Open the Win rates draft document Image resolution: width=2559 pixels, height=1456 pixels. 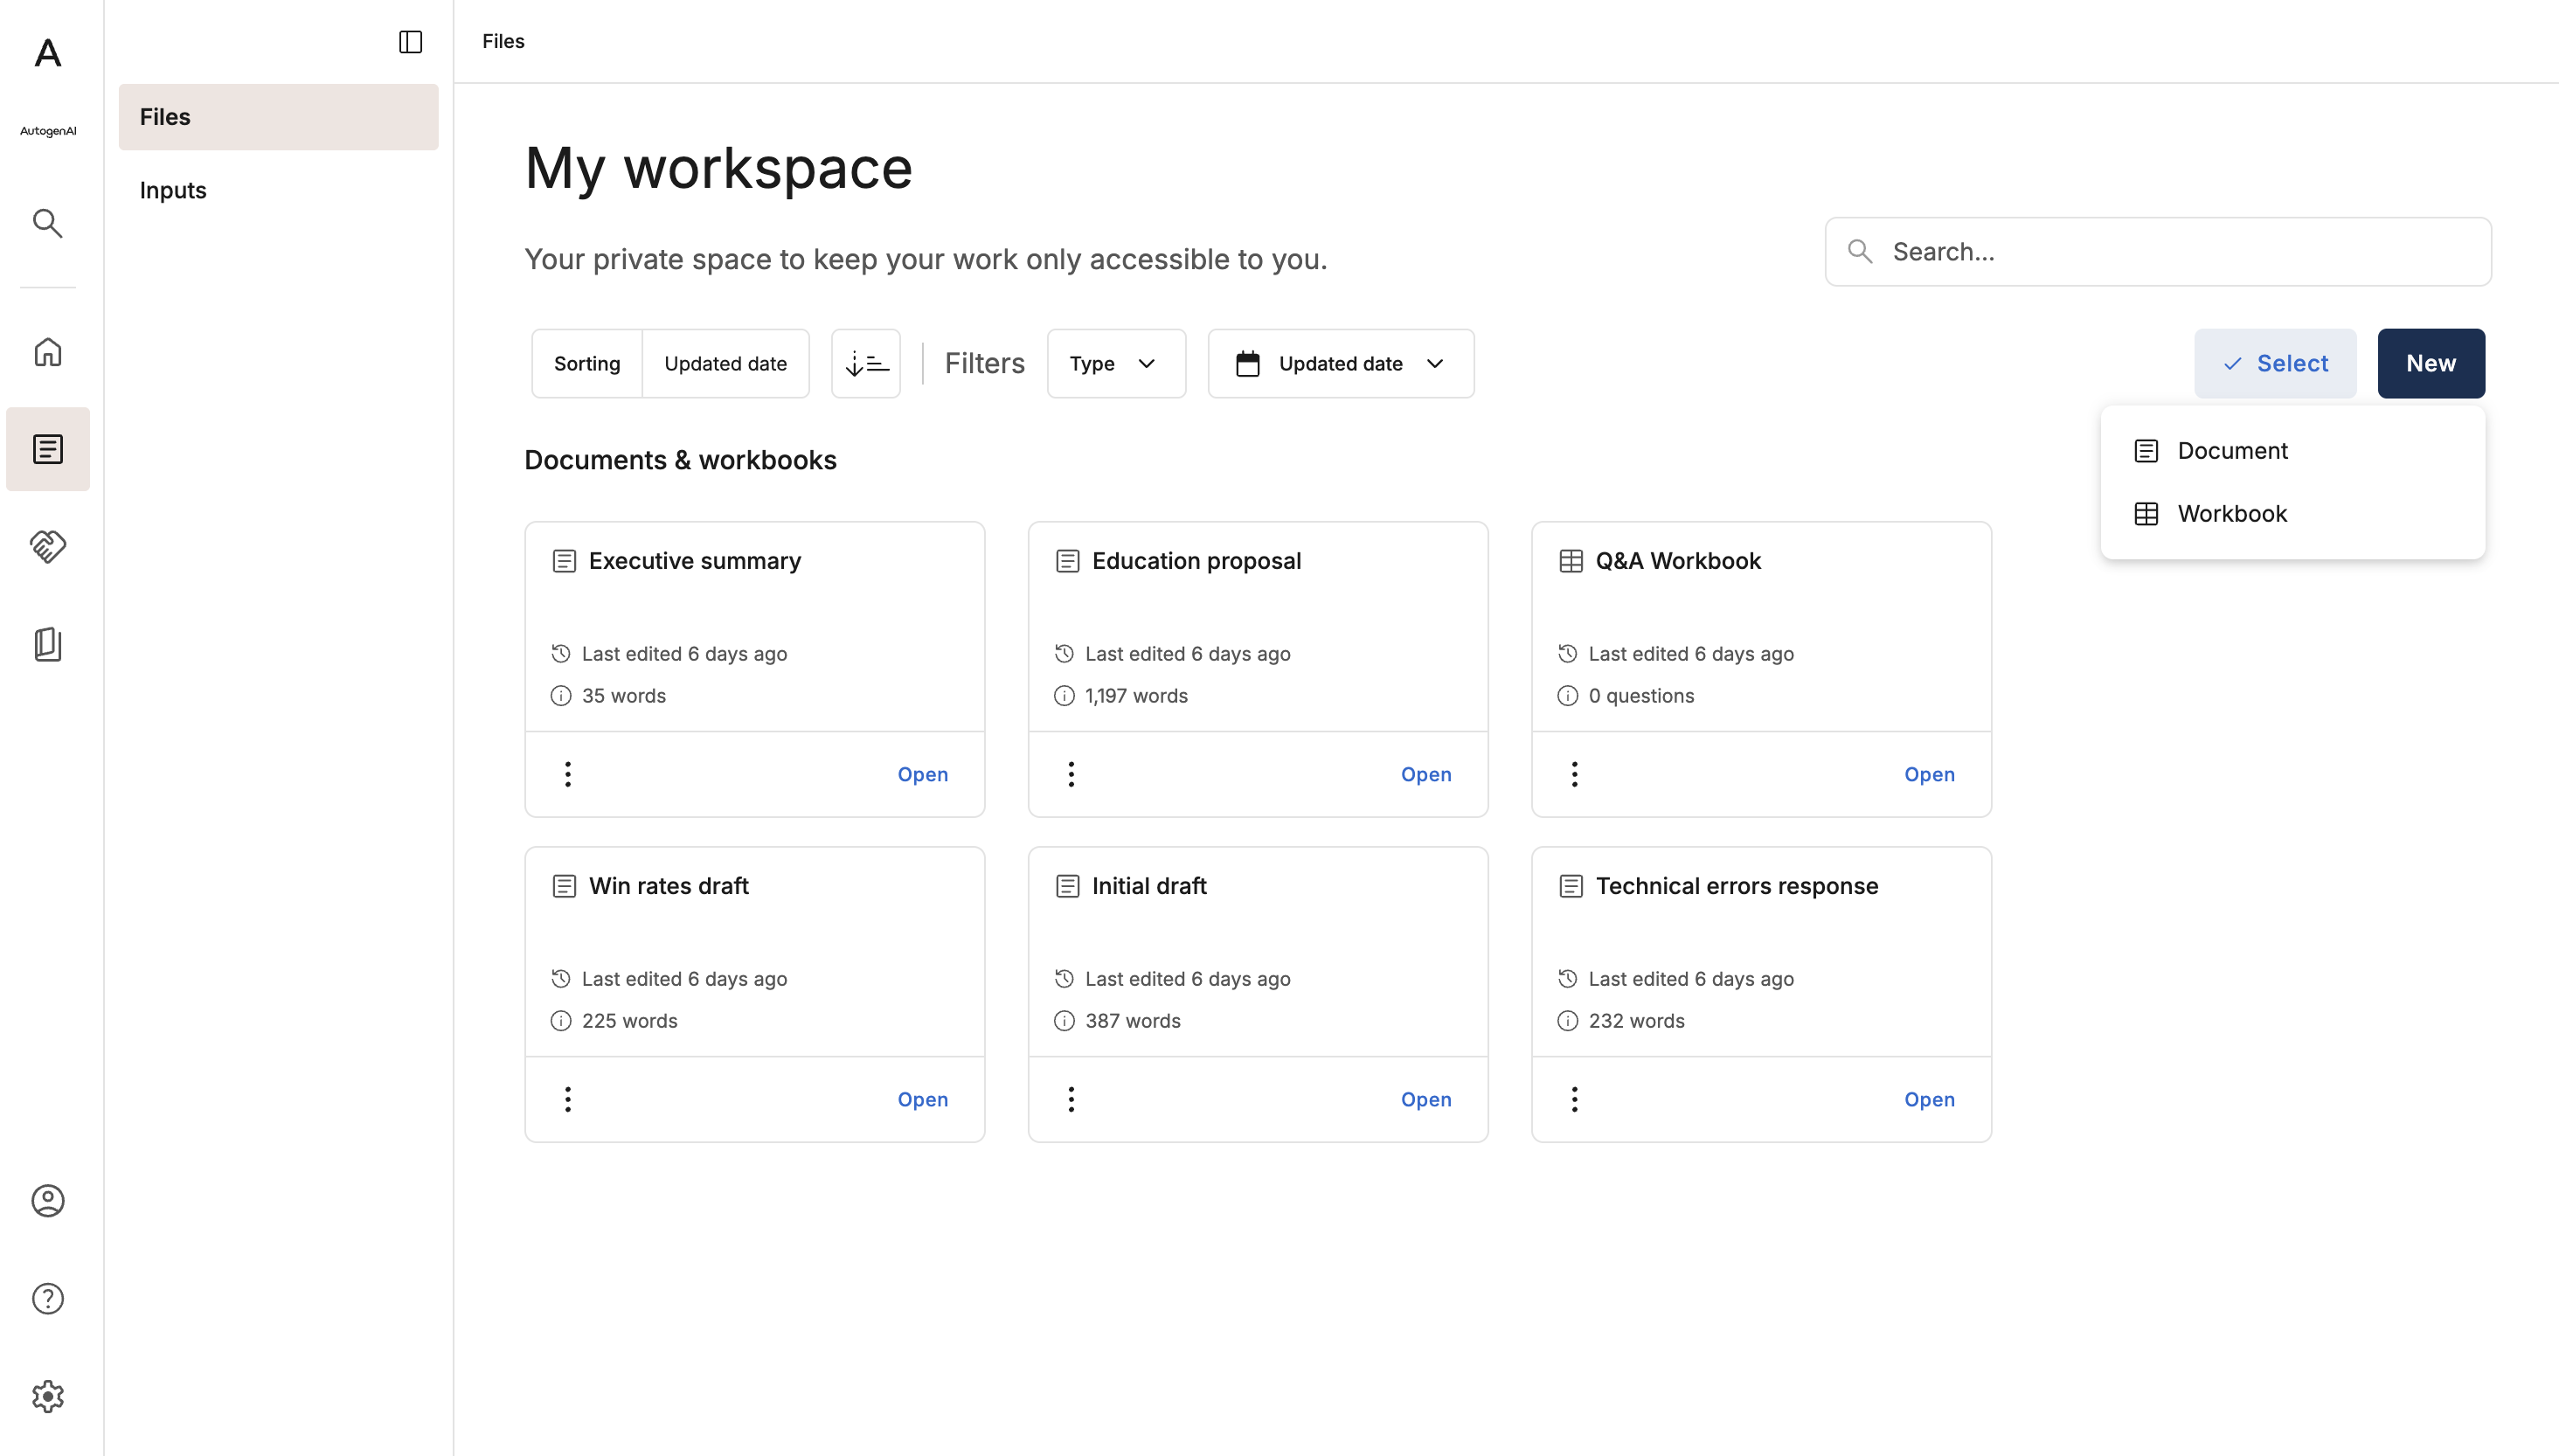[922, 1099]
